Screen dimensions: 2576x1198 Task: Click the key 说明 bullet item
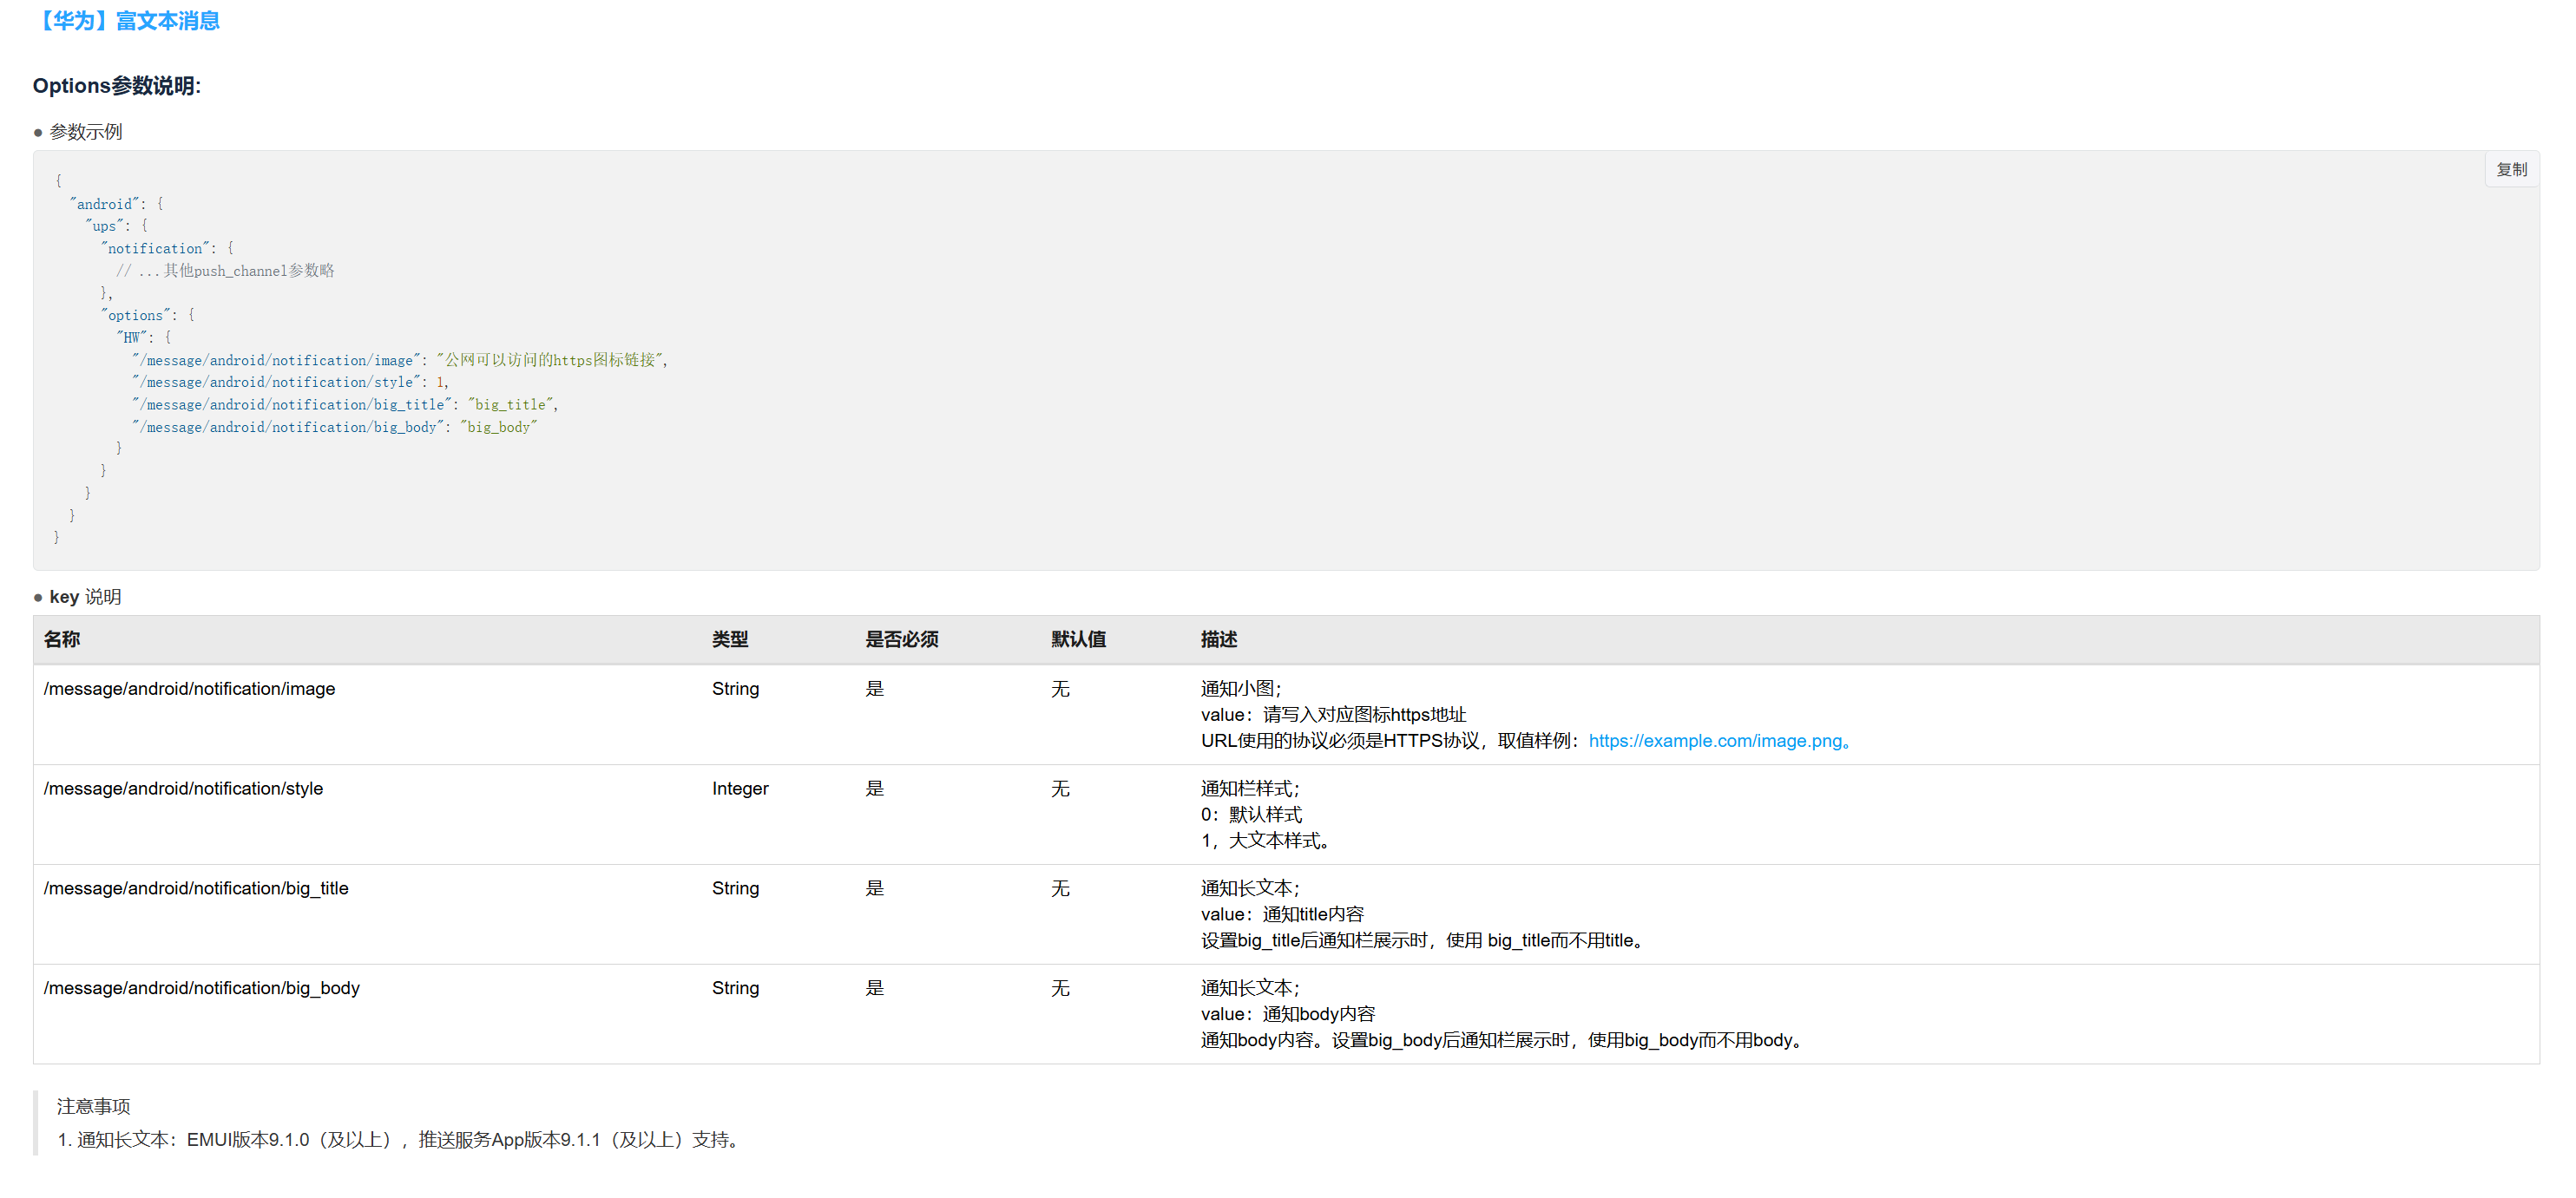tap(85, 598)
